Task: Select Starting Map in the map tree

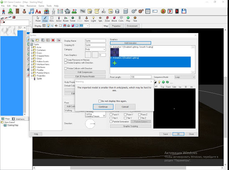Action: click(x=13, y=125)
